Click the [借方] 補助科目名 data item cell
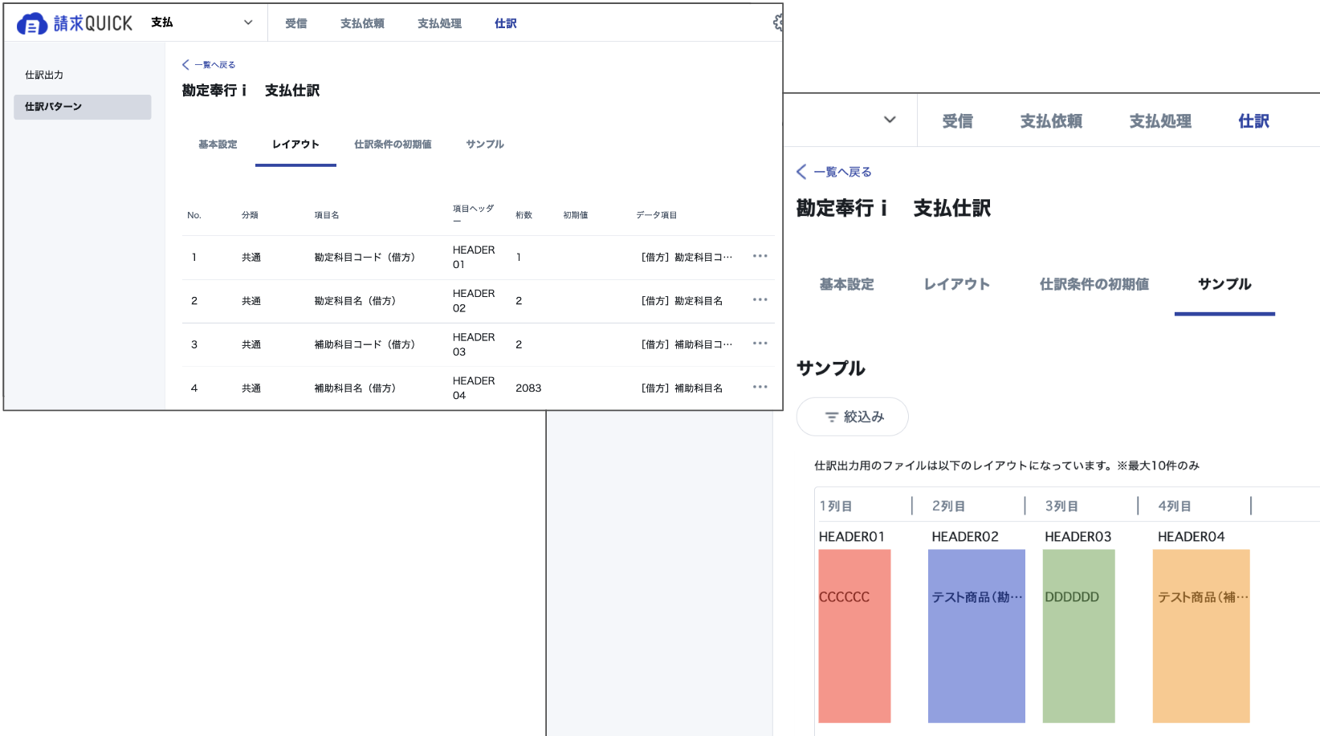 [682, 388]
